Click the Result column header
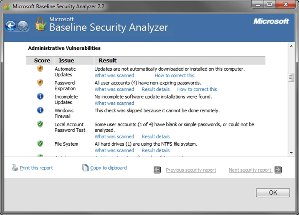 (179, 61)
